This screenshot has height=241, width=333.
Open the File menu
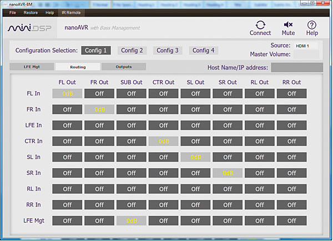coord(13,13)
